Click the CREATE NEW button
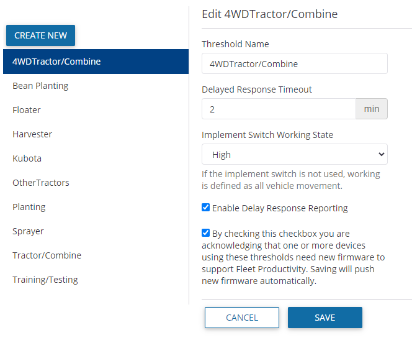This screenshot has height=353, width=412. tap(40, 35)
